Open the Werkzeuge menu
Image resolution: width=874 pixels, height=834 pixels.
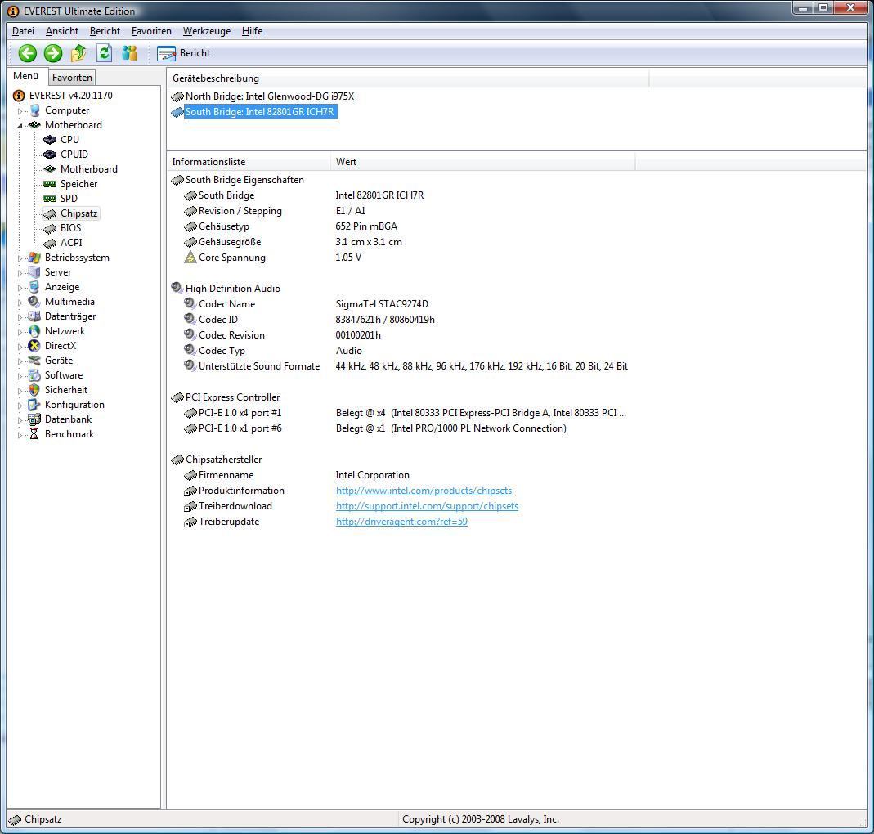click(207, 31)
